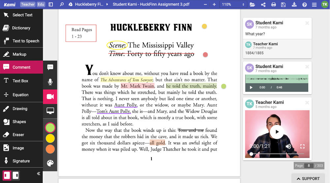330x183 pixels.
Task: Delete the Teacher Kami video comment
Action: 307,102
